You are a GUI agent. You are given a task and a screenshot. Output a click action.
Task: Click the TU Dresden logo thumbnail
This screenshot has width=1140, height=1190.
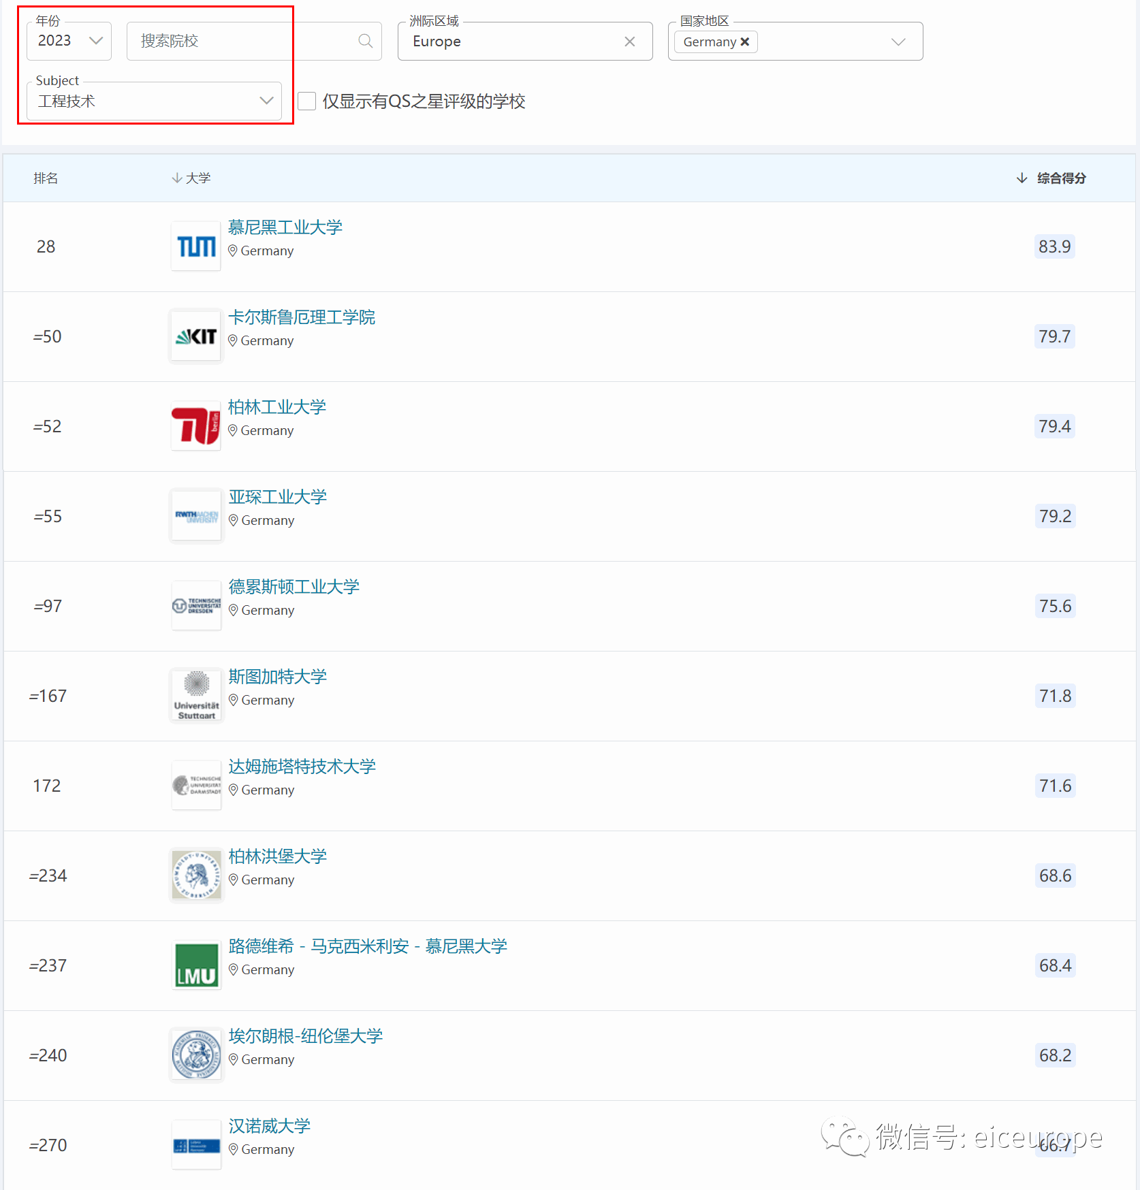[196, 606]
